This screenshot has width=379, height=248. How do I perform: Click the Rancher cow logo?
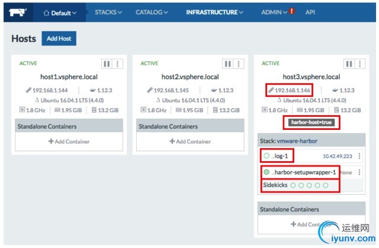[18, 12]
